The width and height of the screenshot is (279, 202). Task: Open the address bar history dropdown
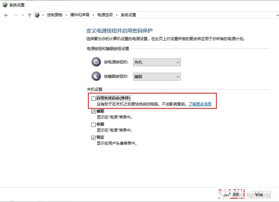coord(277,15)
